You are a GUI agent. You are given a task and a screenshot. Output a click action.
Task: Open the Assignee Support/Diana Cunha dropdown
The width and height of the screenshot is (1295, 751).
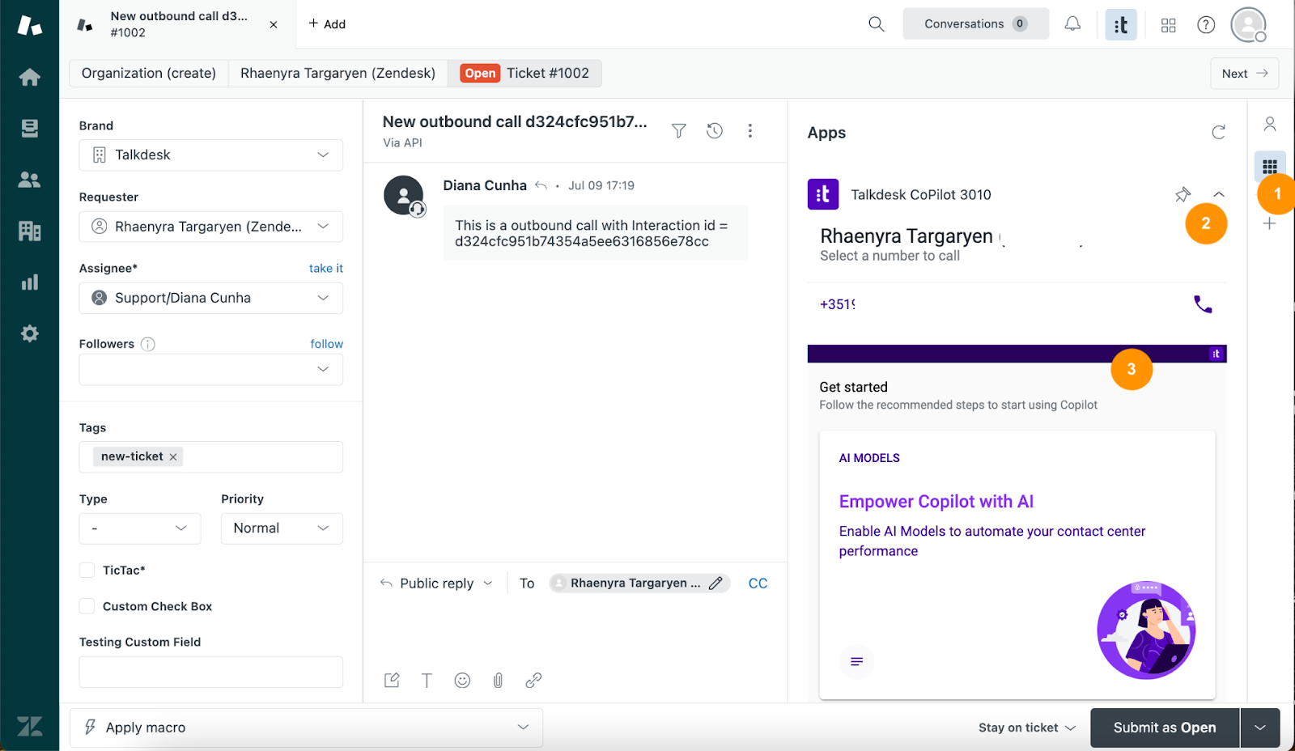(211, 298)
